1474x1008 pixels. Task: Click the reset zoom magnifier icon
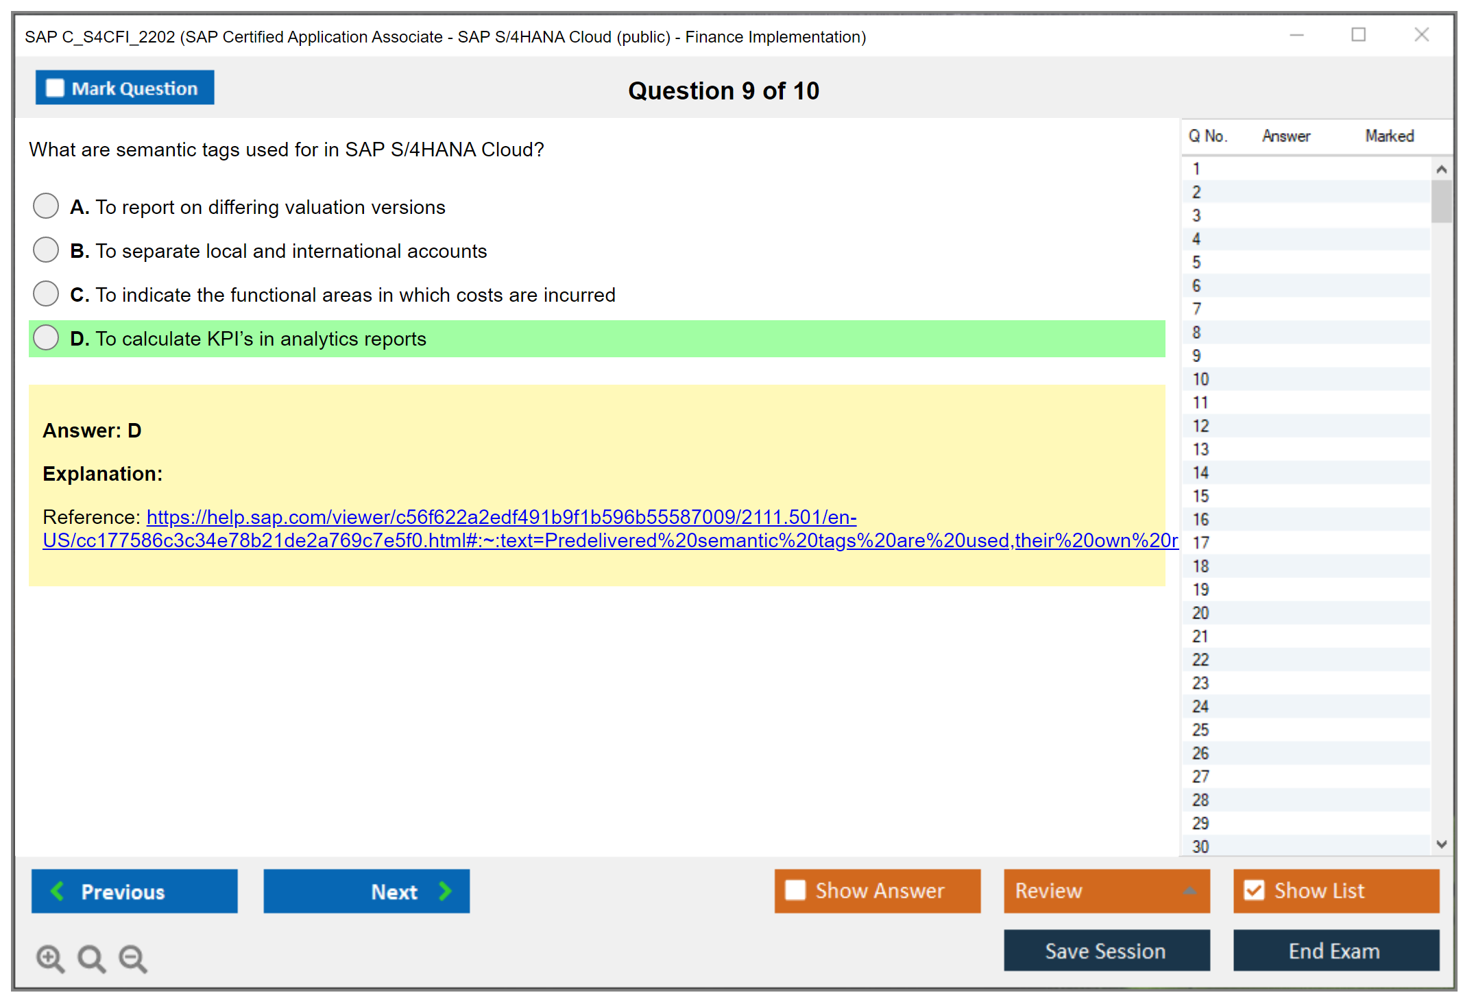(x=91, y=958)
